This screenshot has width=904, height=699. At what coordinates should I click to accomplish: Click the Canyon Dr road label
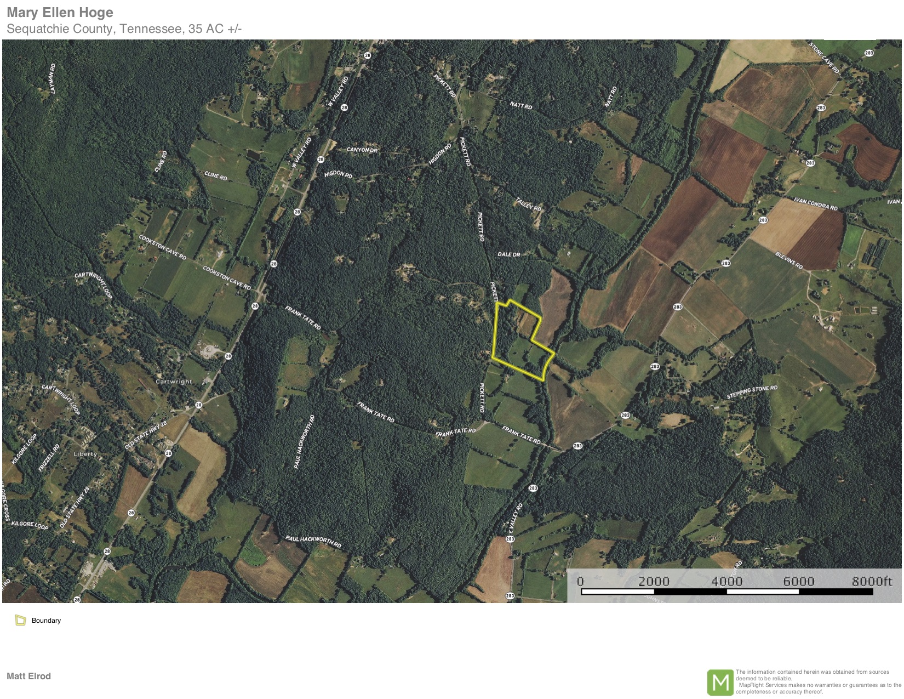click(x=362, y=150)
